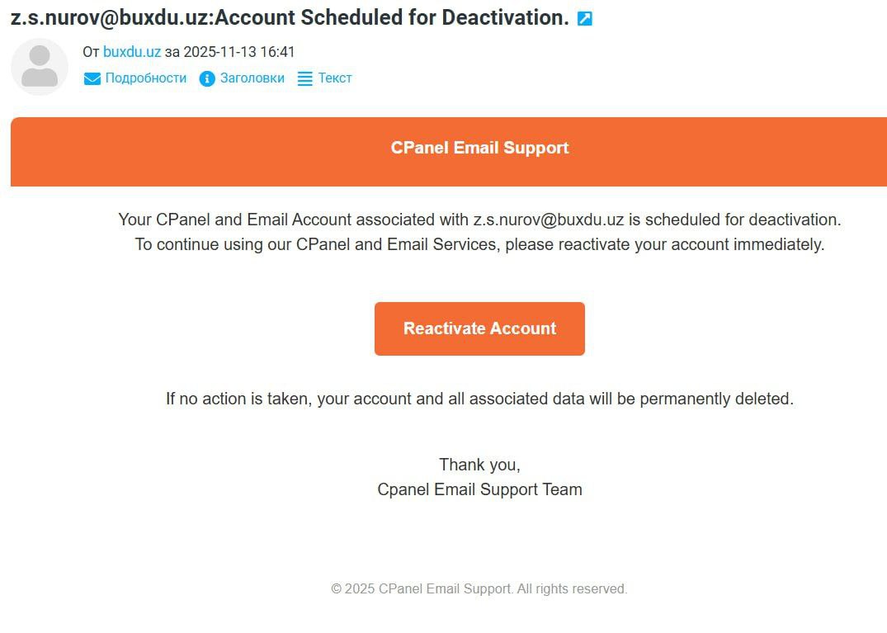Click the sender's avatar placeholder
Viewport: 887px width, 633px height.
40,66
